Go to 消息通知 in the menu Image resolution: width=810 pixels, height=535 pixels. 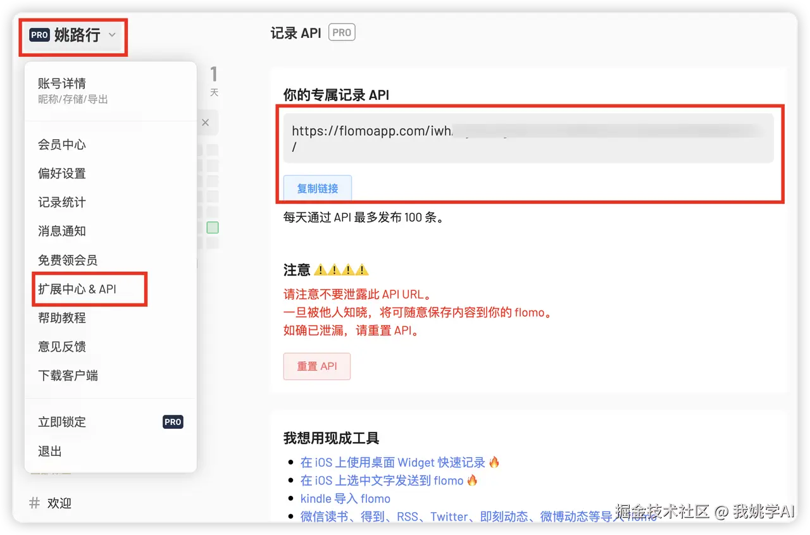(61, 231)
